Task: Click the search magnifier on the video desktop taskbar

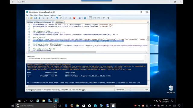Action: [x=25, y=101]
